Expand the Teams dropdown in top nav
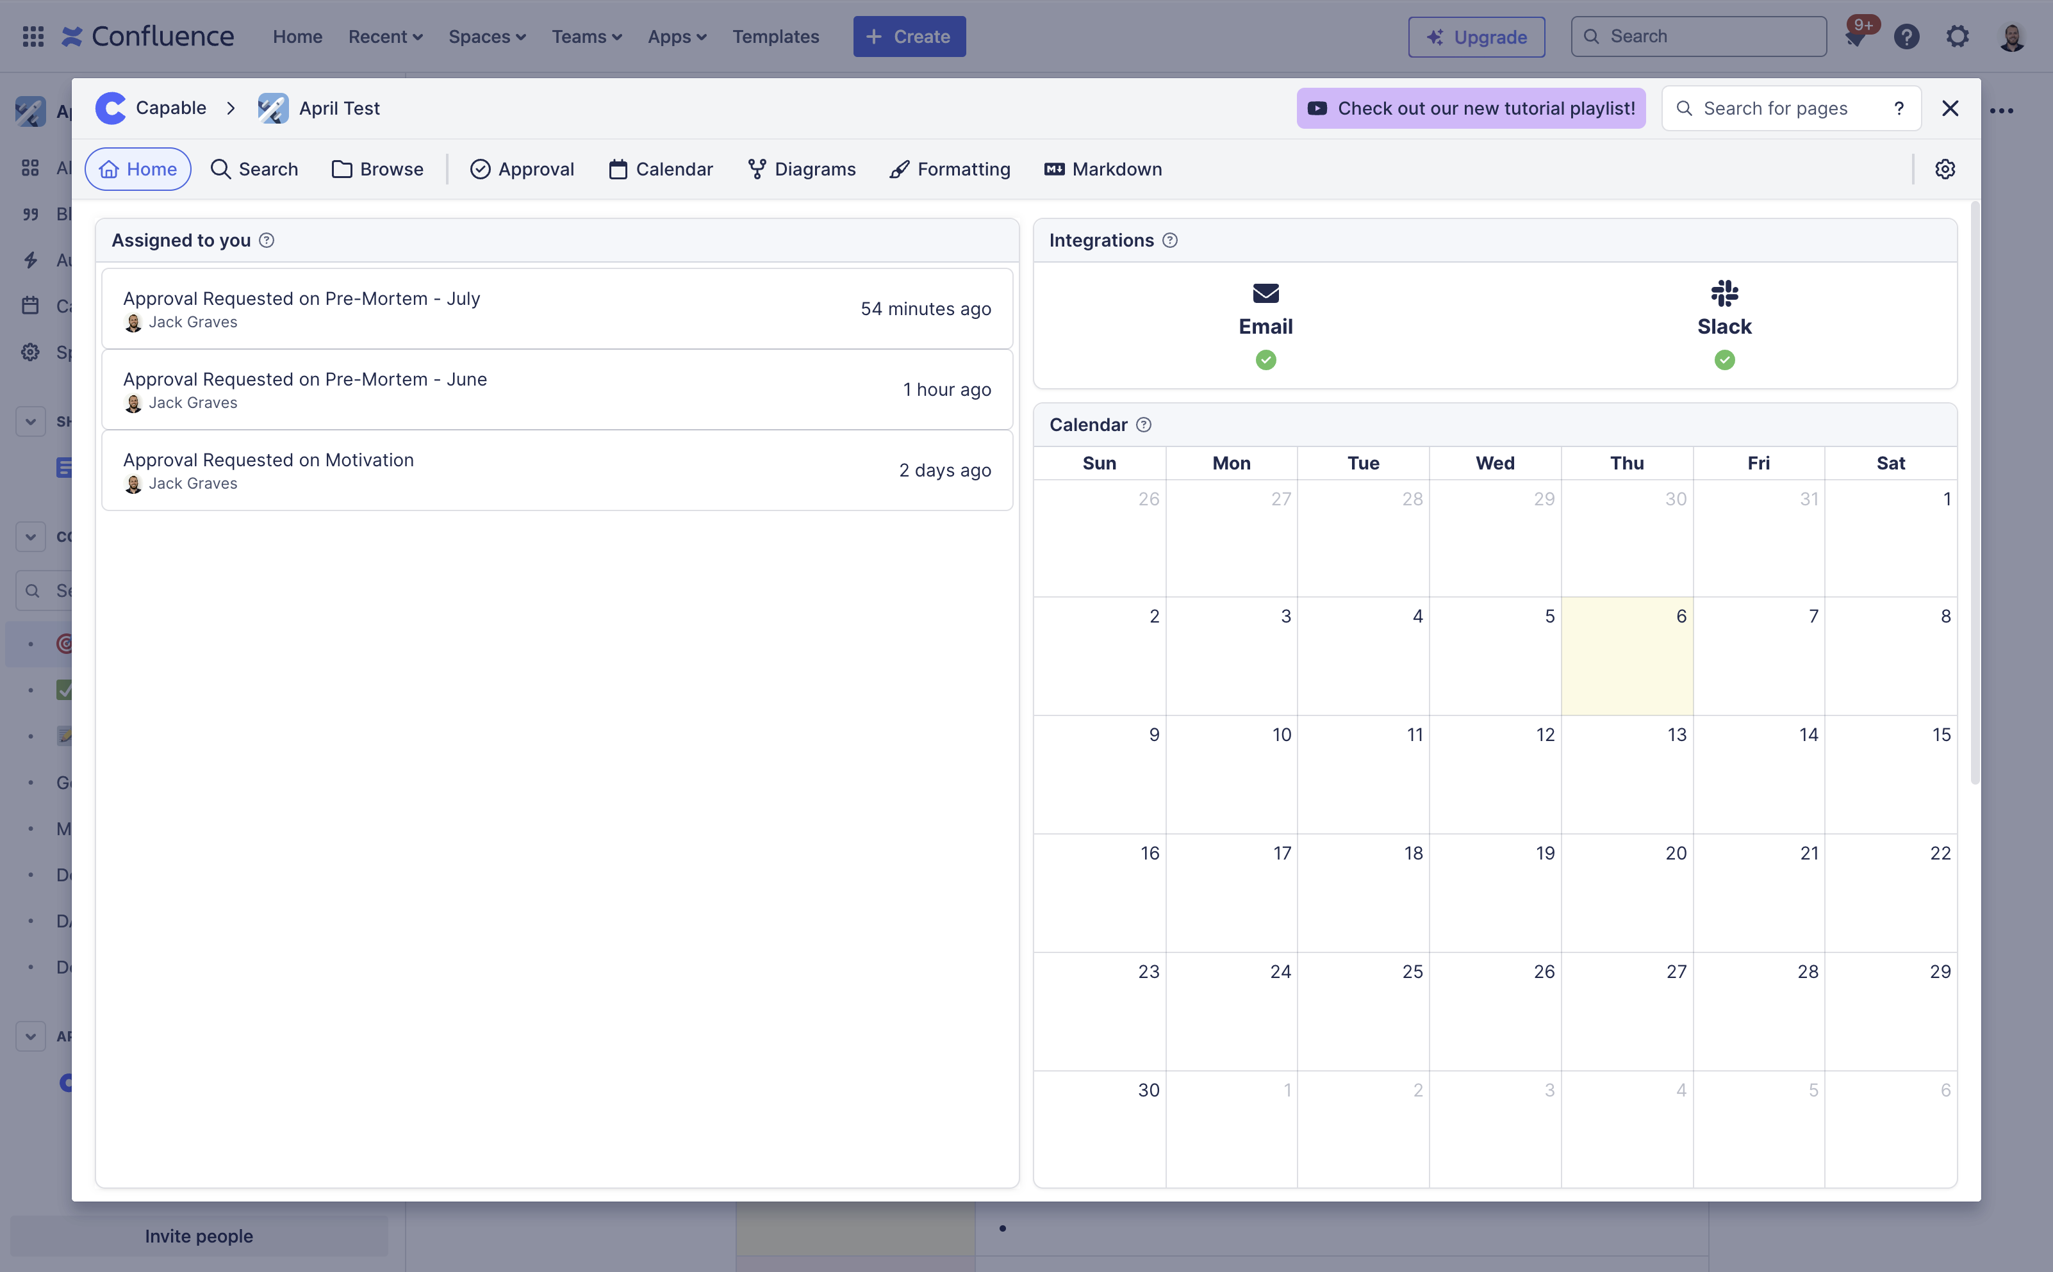2053x1272 pixels. point(586,37)
